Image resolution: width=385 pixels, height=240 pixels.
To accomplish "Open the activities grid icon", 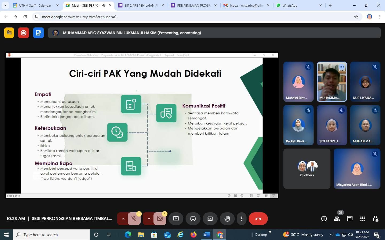I will (362, 219).
